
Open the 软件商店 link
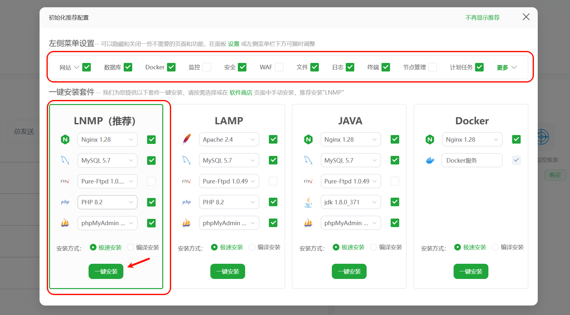241,92
